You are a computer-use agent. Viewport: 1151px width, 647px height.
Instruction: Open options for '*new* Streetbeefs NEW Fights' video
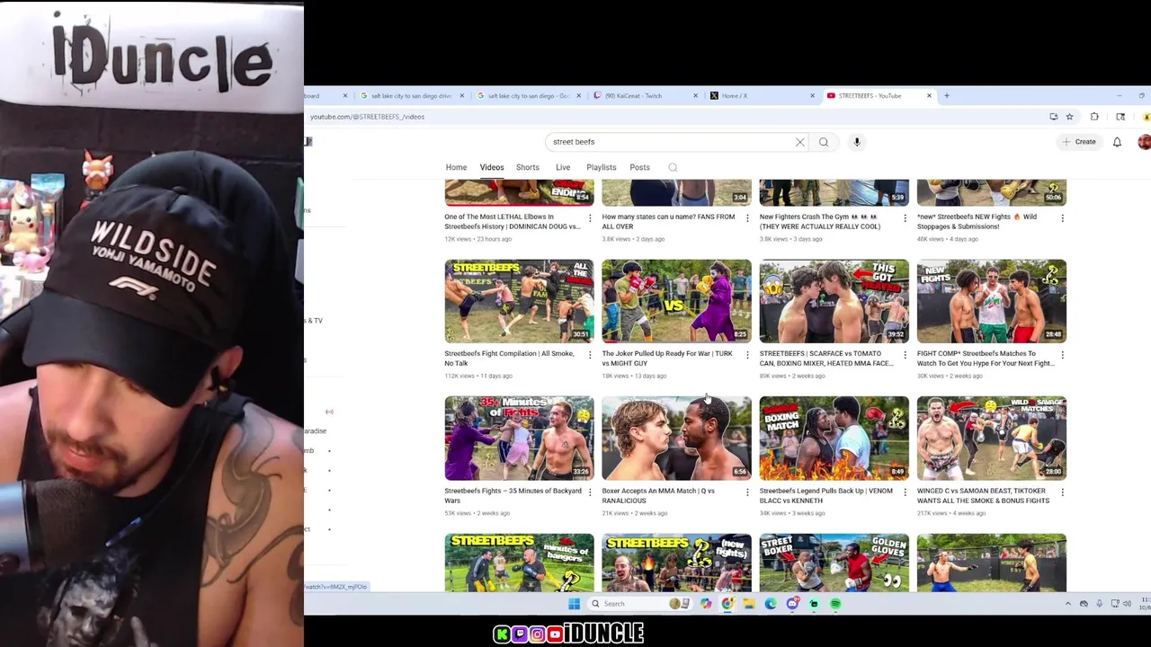tap(1062, 217)
